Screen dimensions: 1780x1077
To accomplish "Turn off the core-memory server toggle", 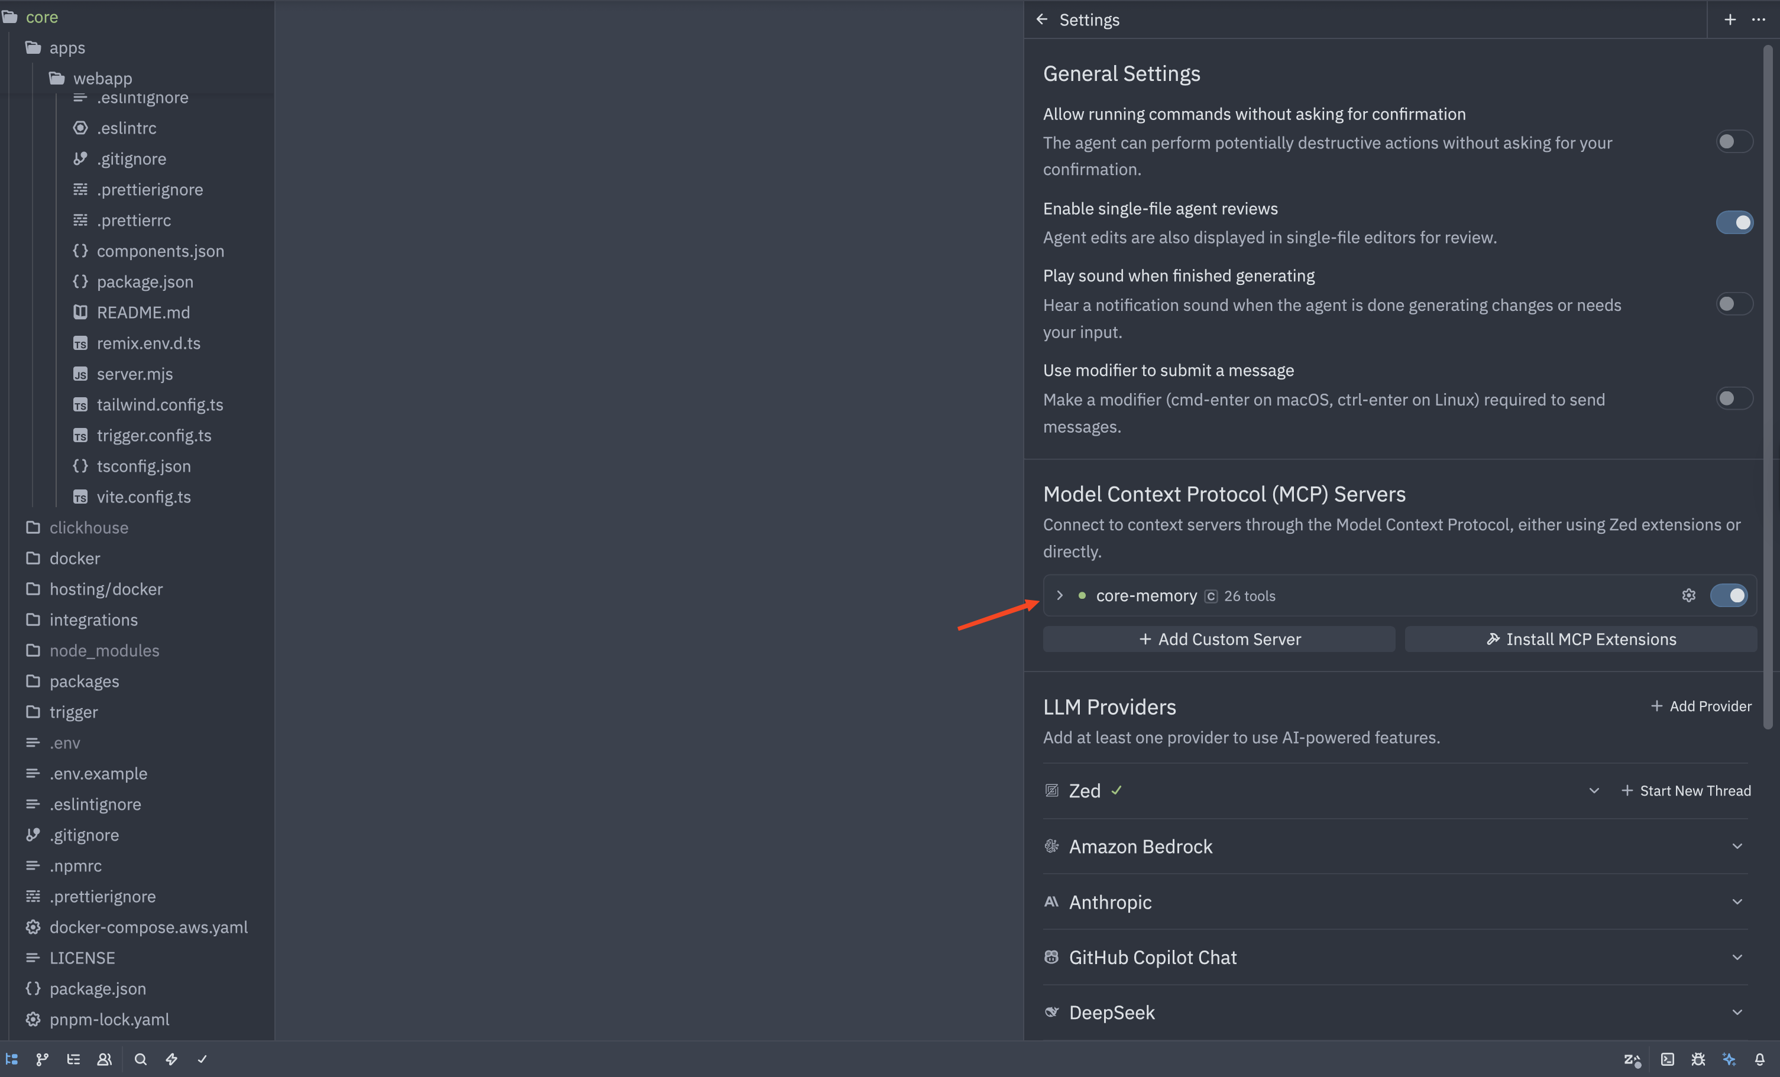I will [x=1728, y=595].
